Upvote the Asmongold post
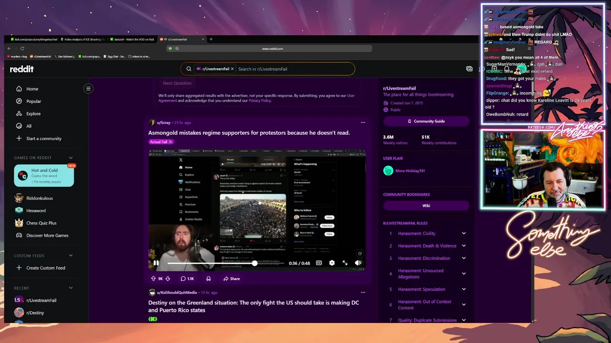This screenshot has height=343, width=611. (x=153, y=279)
